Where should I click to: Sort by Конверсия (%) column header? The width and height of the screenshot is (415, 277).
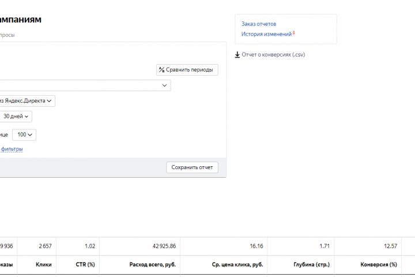(379, 264)
